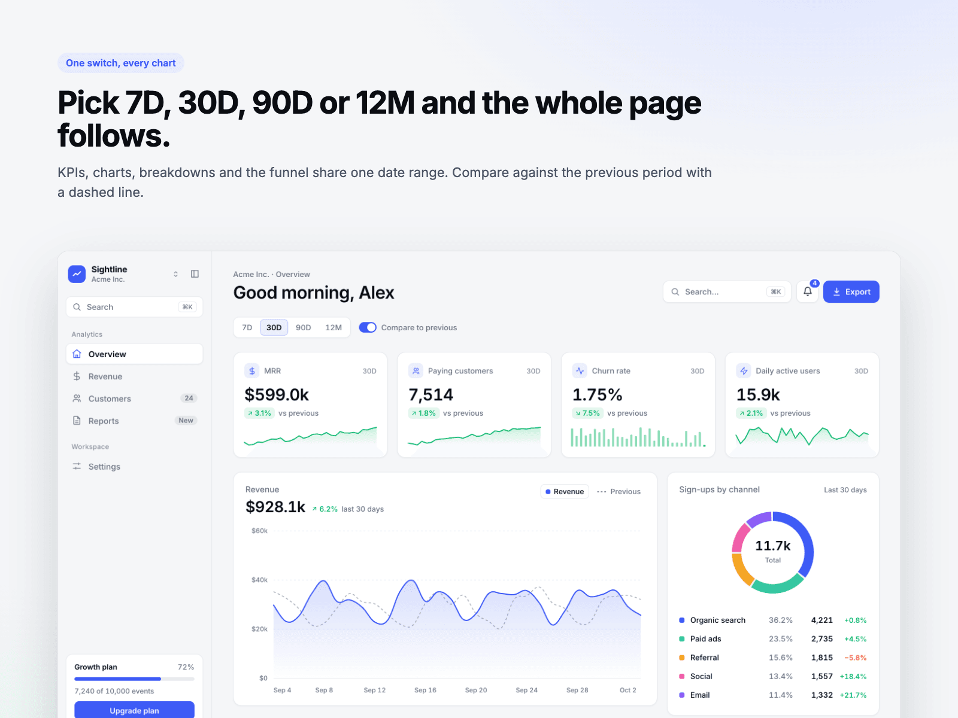The image size is (958, 718).
Task: Click the 1.75% churn rate value
Action: [x=598, y=395]
